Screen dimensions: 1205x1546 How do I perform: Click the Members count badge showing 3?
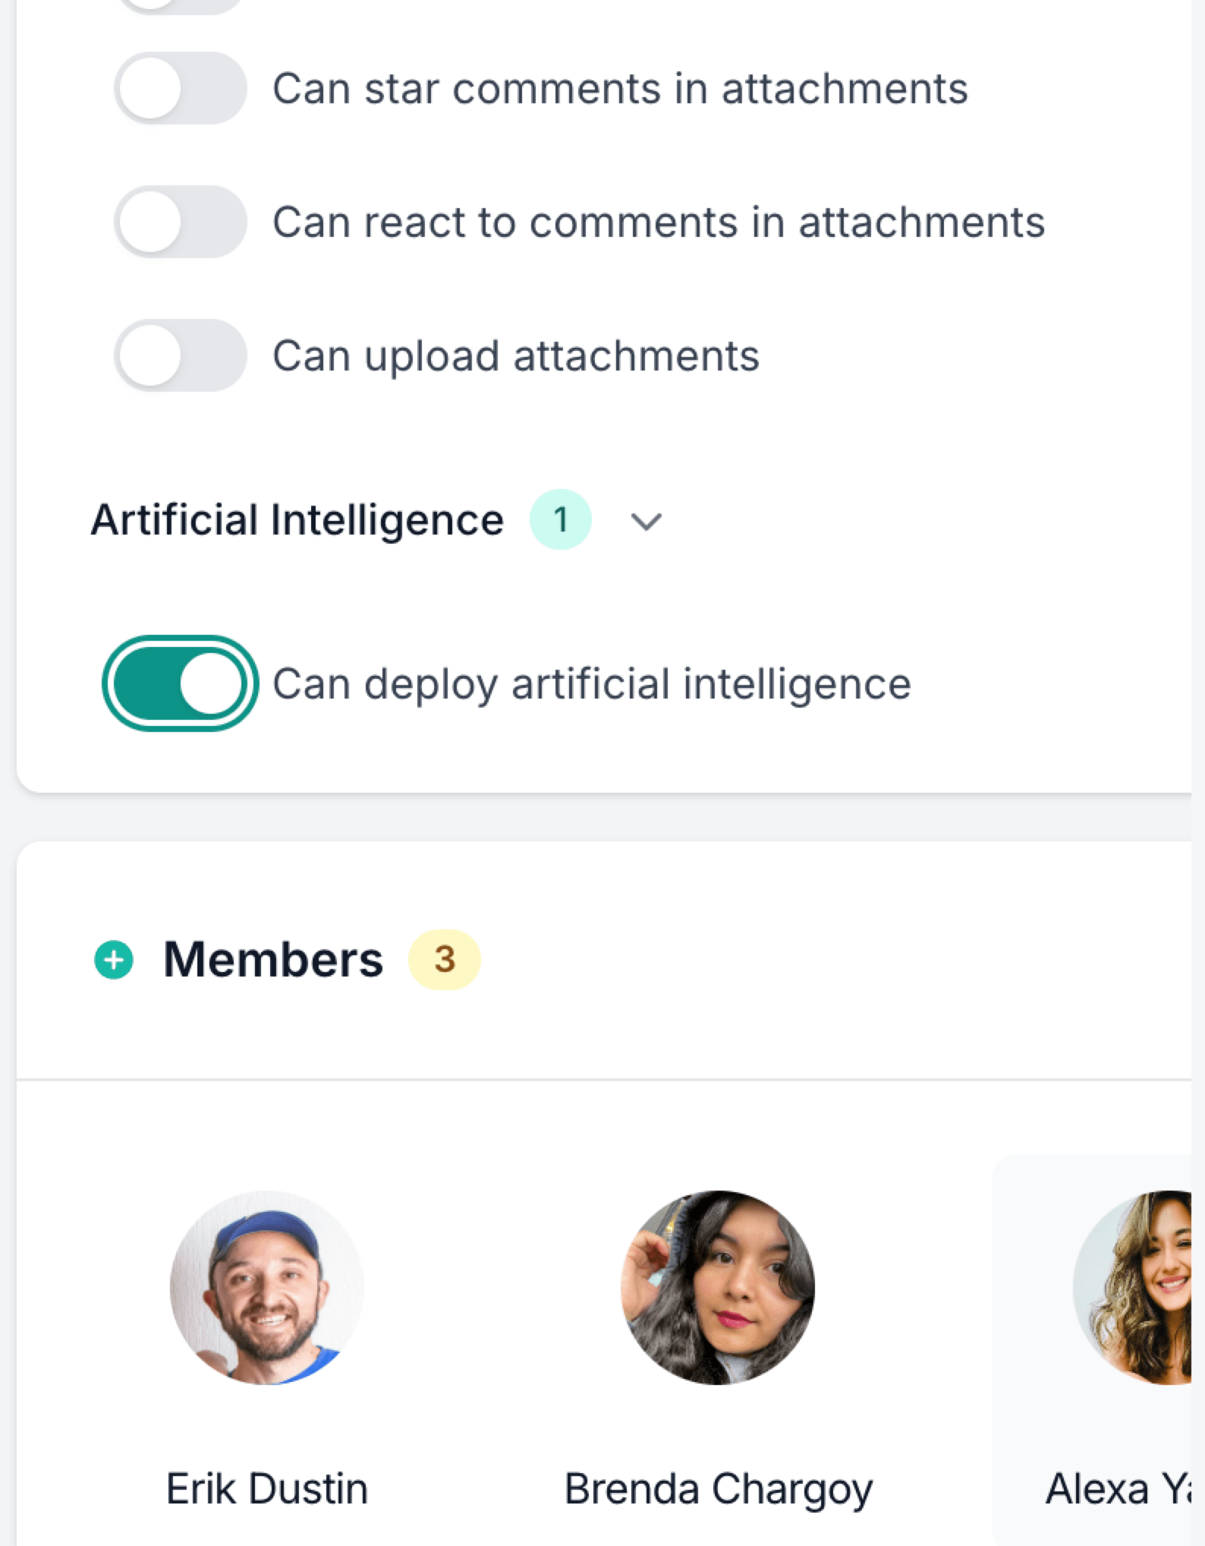(445, 960)
